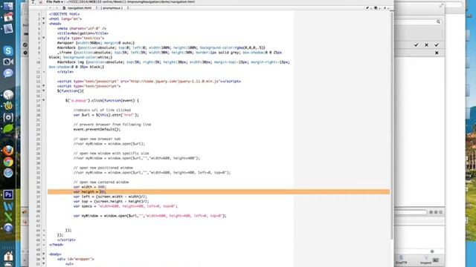Launch Skype from the dock
Viewport: 476px width, 267px height.
[8, 50]
